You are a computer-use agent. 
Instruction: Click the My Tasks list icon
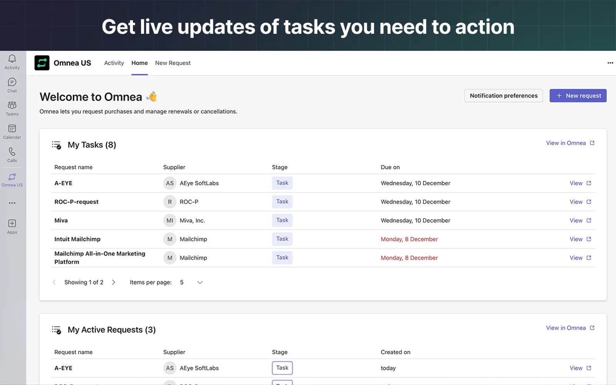(x=57, y=145)
